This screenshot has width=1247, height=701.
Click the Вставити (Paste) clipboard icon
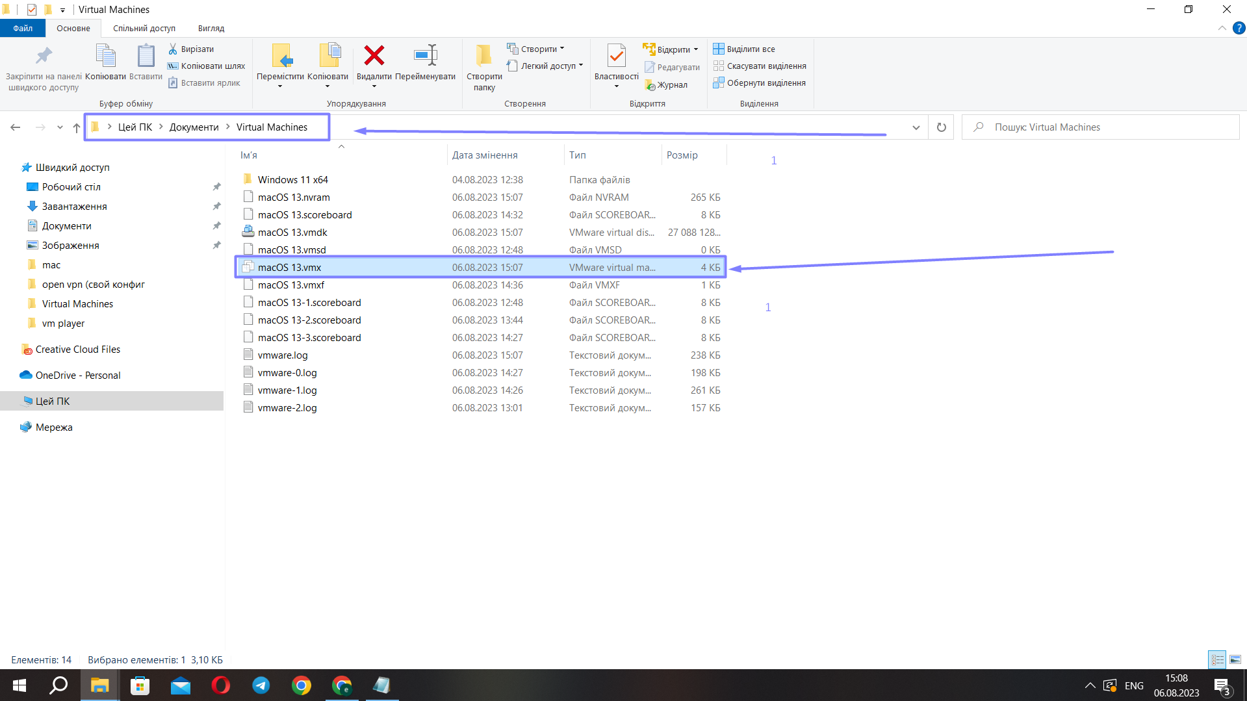(x=146, y=56)
